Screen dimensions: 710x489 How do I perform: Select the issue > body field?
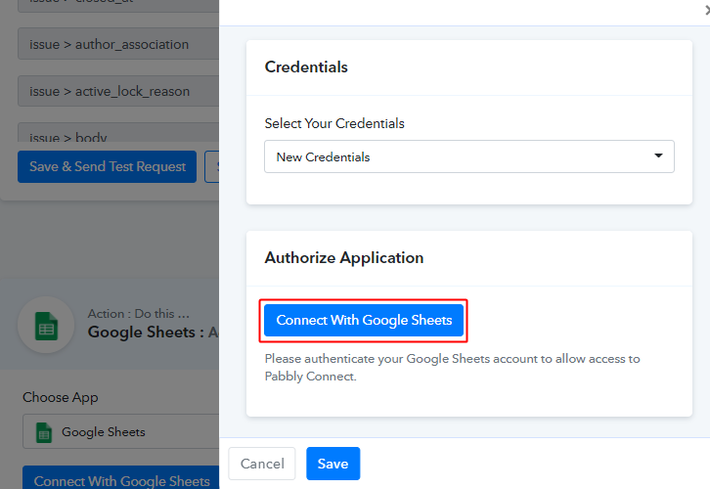click(118, 133)
